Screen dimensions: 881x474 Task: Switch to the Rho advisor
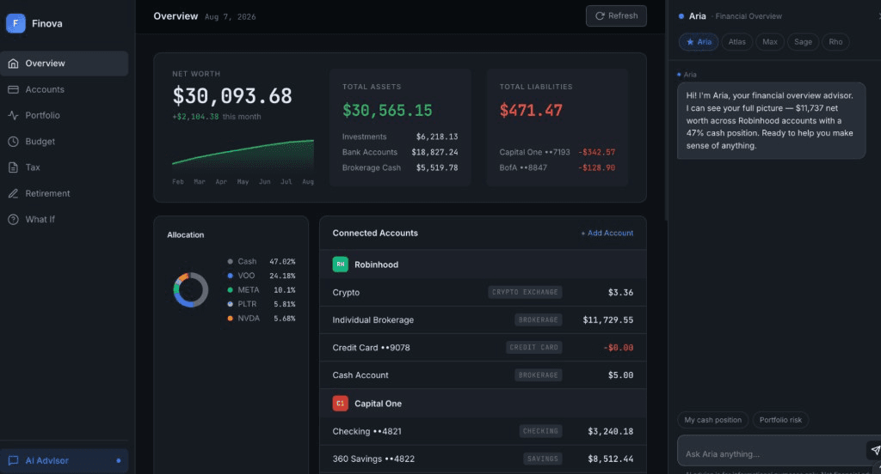point(835,41)
